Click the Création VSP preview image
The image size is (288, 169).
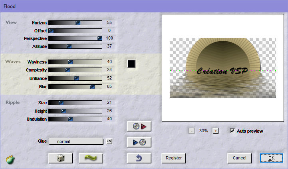pyautogui.click(x=223, y=68)
